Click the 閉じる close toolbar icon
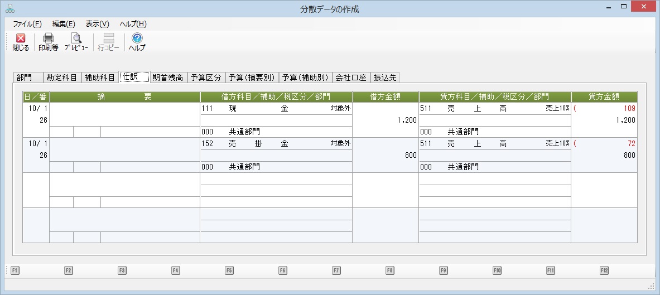The image size is (660, 295). [x=21, y=38]
